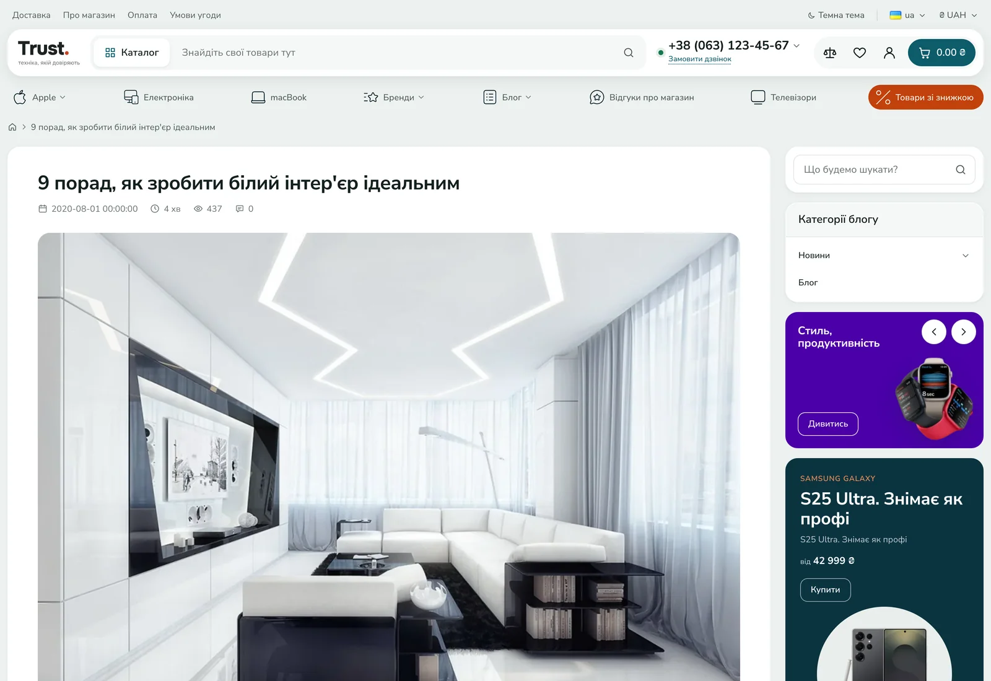Click the article's white interior image
Image resolution: width=991 pixels, height=681 pixels.
[x=389, y=457]
